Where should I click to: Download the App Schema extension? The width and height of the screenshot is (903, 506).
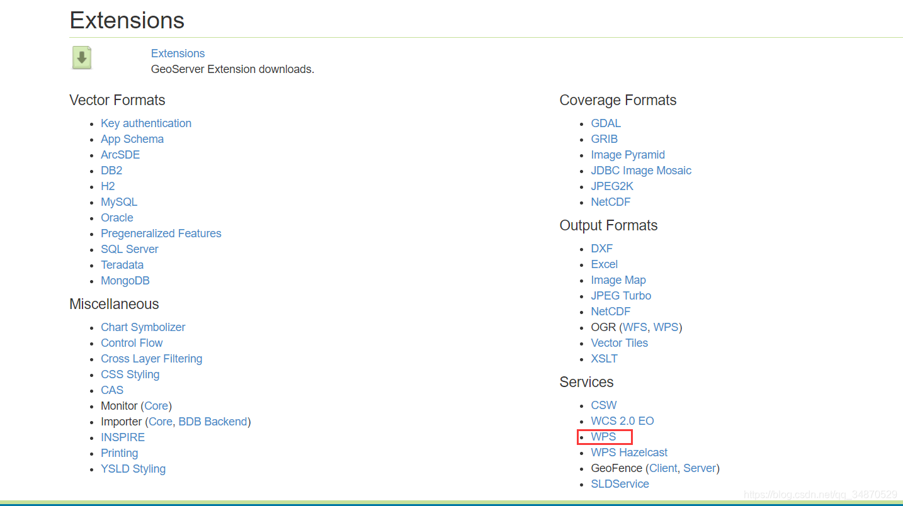point(132,139)
